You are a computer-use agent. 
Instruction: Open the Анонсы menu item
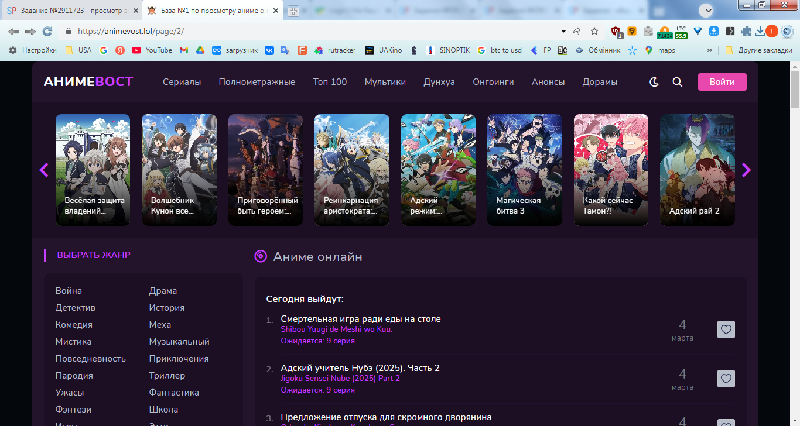pyautogui.click(x=548, y=82)
